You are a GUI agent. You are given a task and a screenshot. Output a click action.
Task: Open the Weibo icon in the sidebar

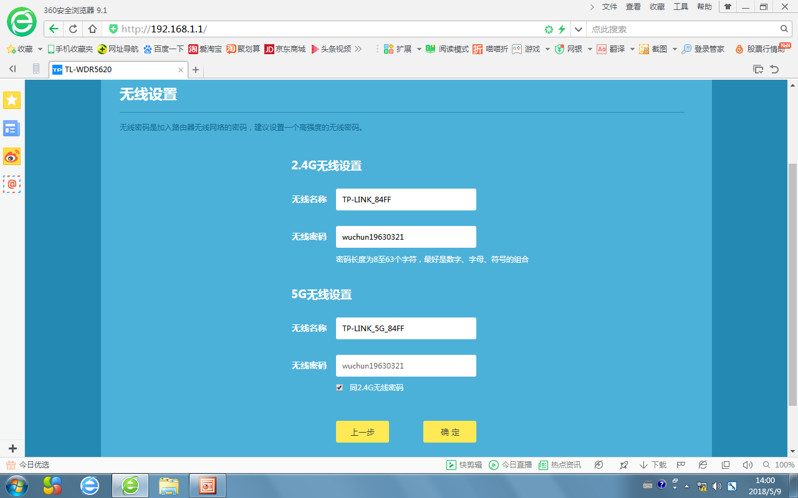click(x=12, y=156)
